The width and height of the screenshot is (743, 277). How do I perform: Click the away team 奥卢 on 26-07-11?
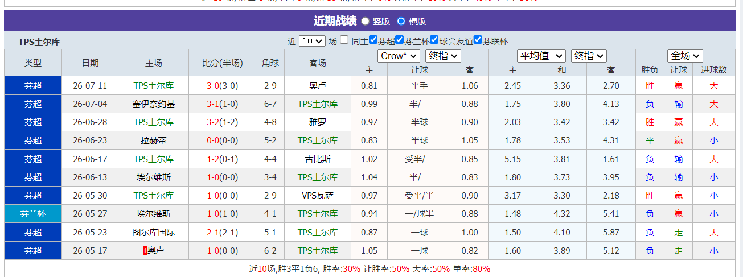[318, 86]
